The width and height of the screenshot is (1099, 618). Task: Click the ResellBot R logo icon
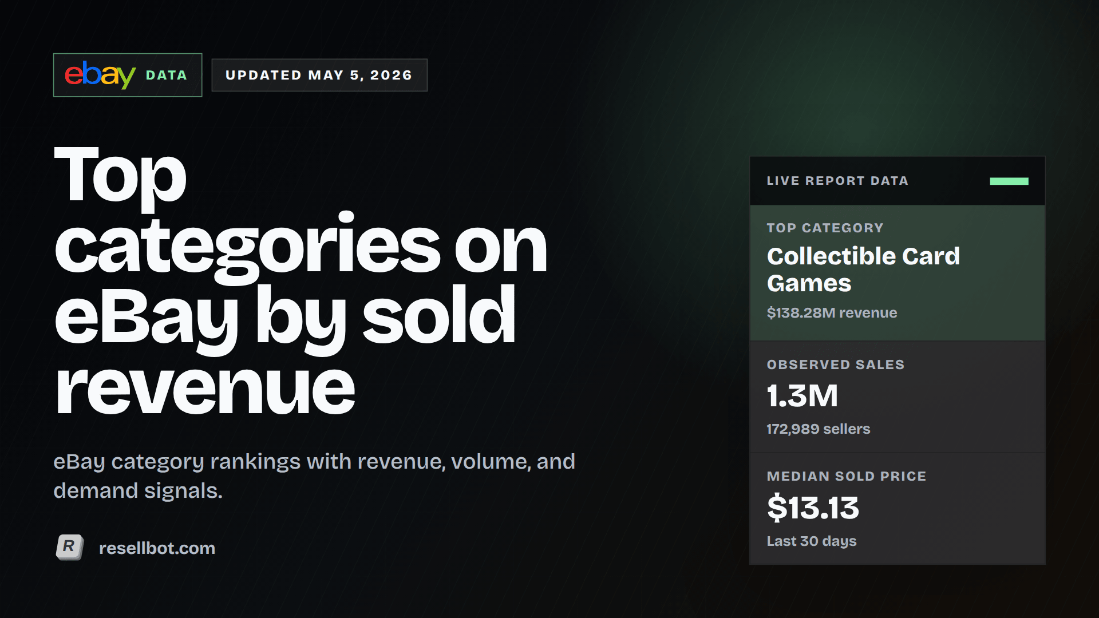(x=70, y=547)
